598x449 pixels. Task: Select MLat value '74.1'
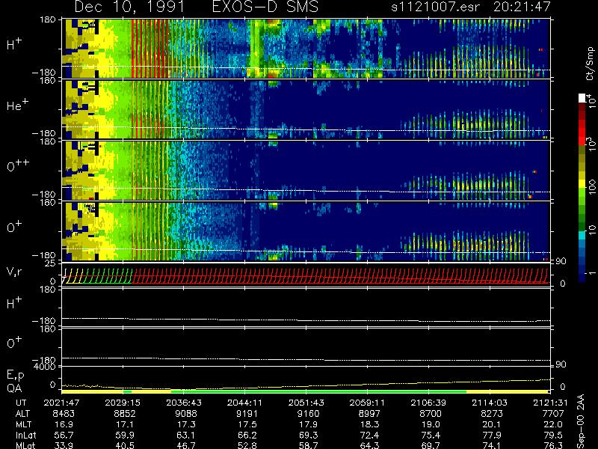coord(491,445)
